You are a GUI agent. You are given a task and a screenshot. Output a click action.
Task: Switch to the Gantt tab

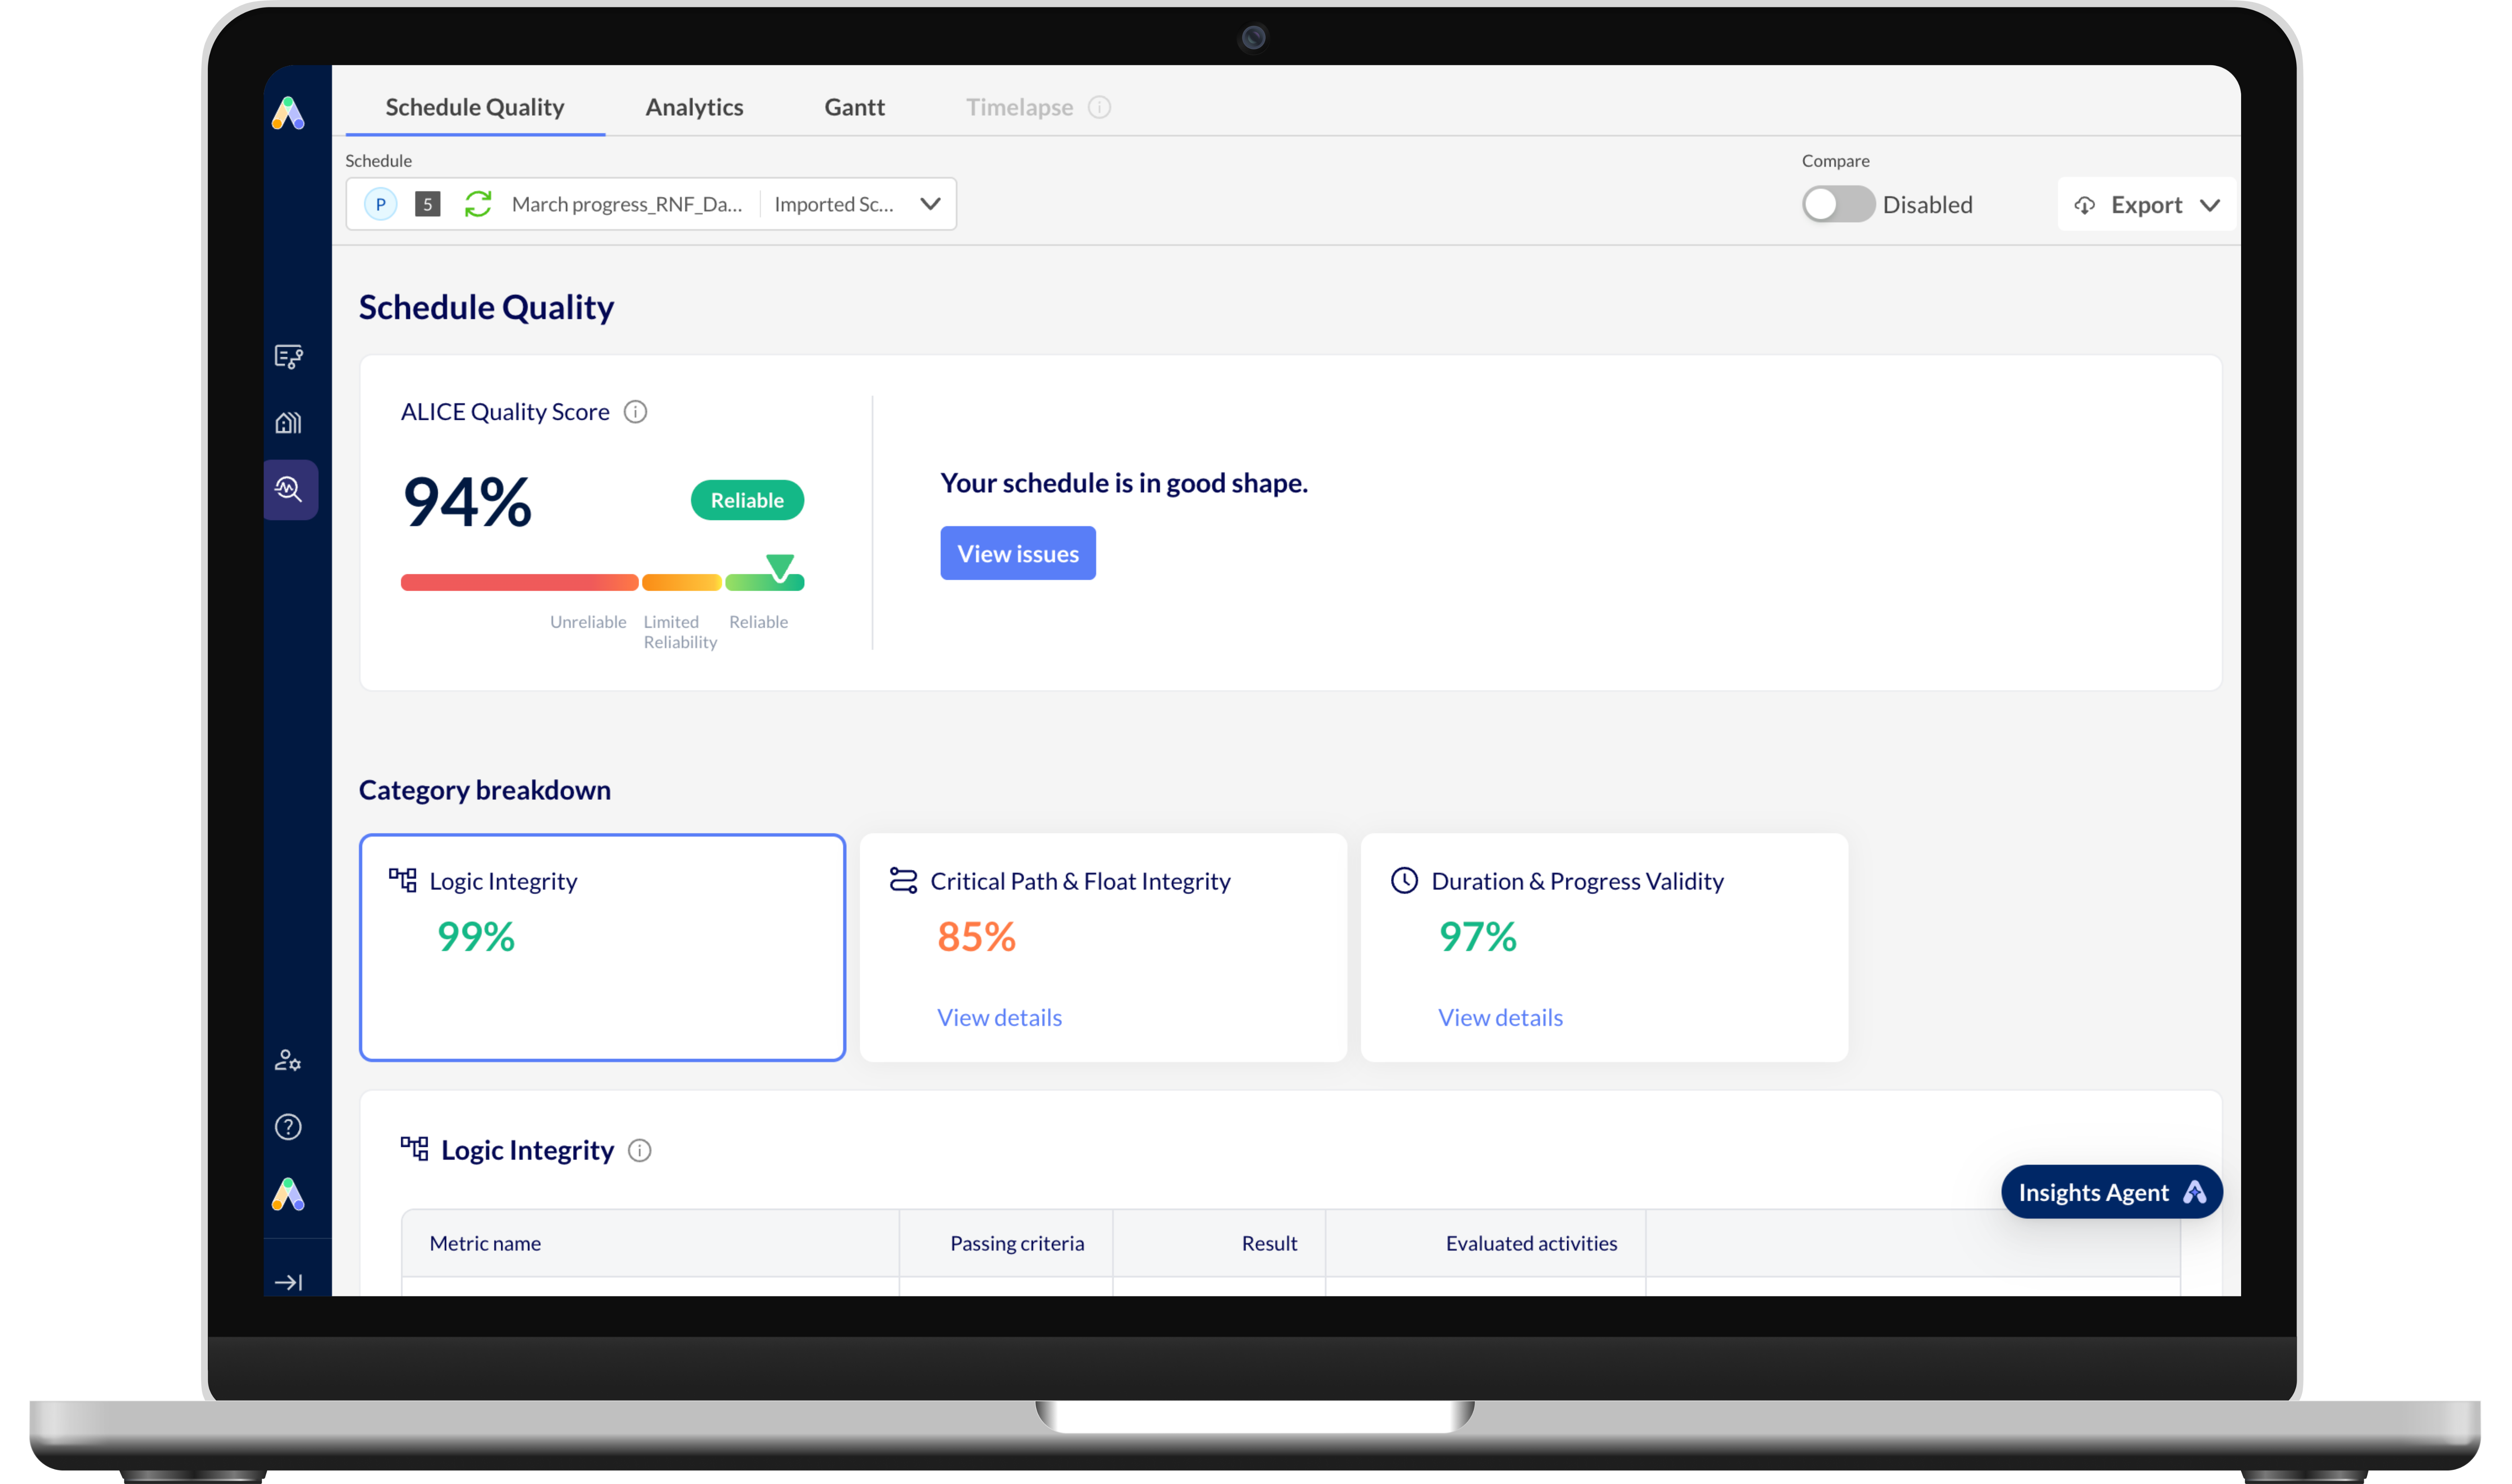[x=854, y=107]
